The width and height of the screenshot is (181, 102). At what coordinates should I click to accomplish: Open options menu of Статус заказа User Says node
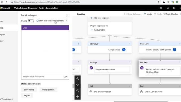point(129,44)
